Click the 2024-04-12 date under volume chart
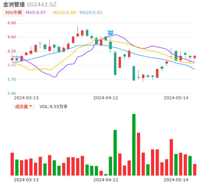209x184 pixels. point(106,180)
